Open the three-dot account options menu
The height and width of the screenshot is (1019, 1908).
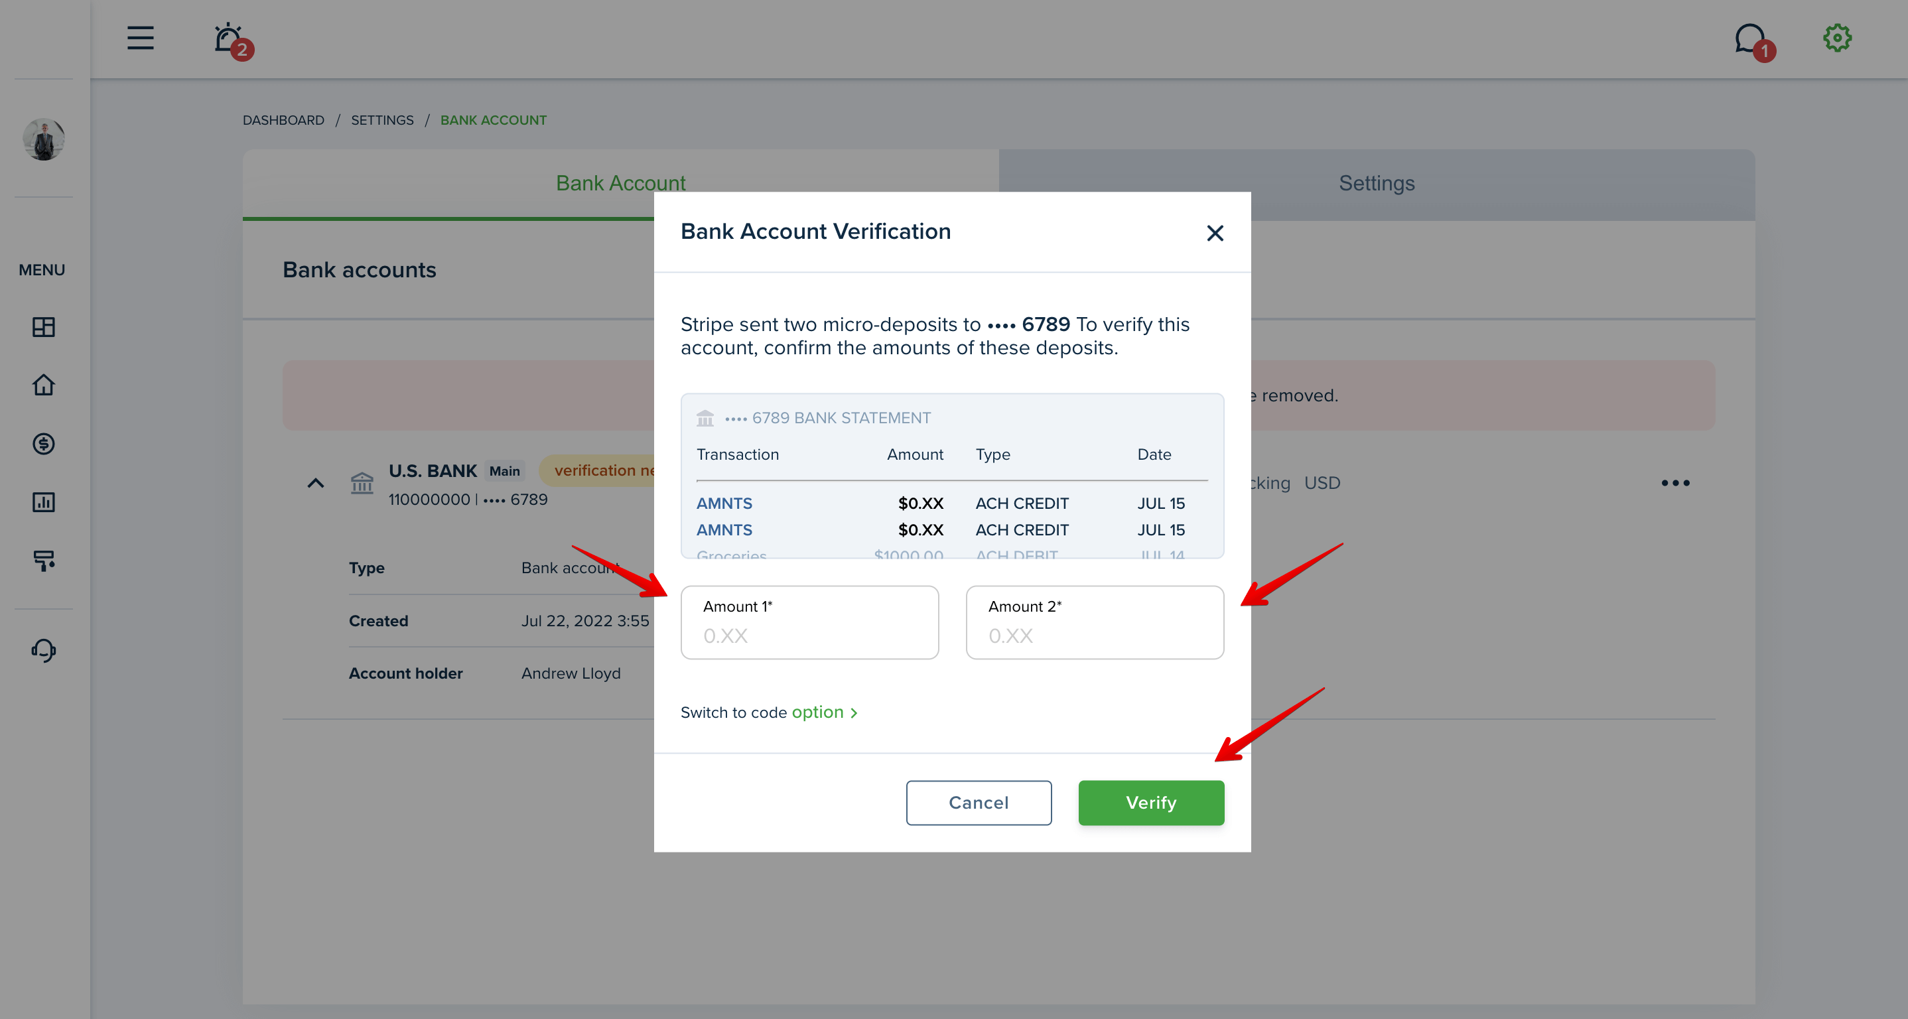tap(1675, 483)
